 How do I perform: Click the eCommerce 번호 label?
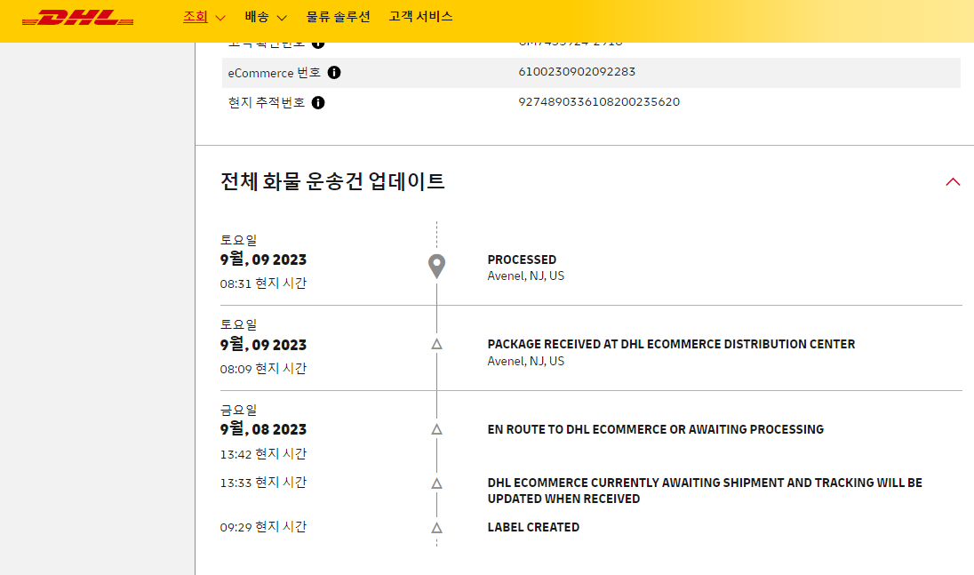coord(274,73)
